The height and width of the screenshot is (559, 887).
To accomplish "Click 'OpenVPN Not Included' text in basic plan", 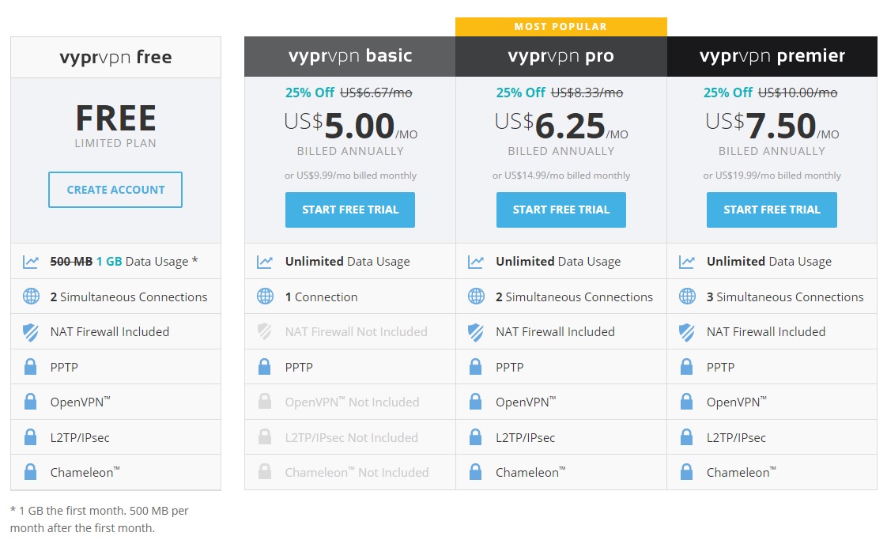I will tap(353, 402).
